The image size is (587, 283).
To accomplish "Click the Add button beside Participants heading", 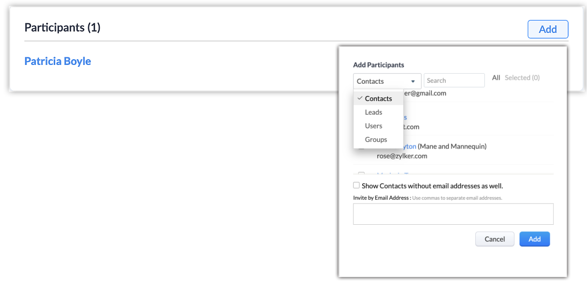I will coord(547,29).
